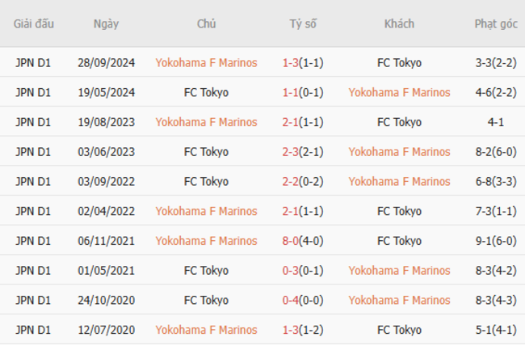Select Yokohama F Marinos on 02/04/2022
Image resolution: width=525 pixels, height=346 pixels.
pyautogui.click(x=206, y=211)
